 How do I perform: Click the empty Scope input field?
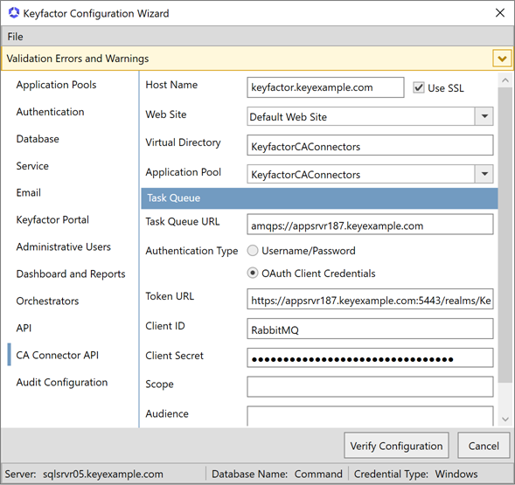tap(370, 387)
